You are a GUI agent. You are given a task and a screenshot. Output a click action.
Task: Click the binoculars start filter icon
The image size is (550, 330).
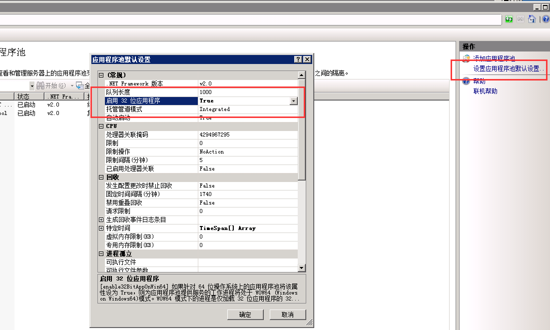pos(40,85)
